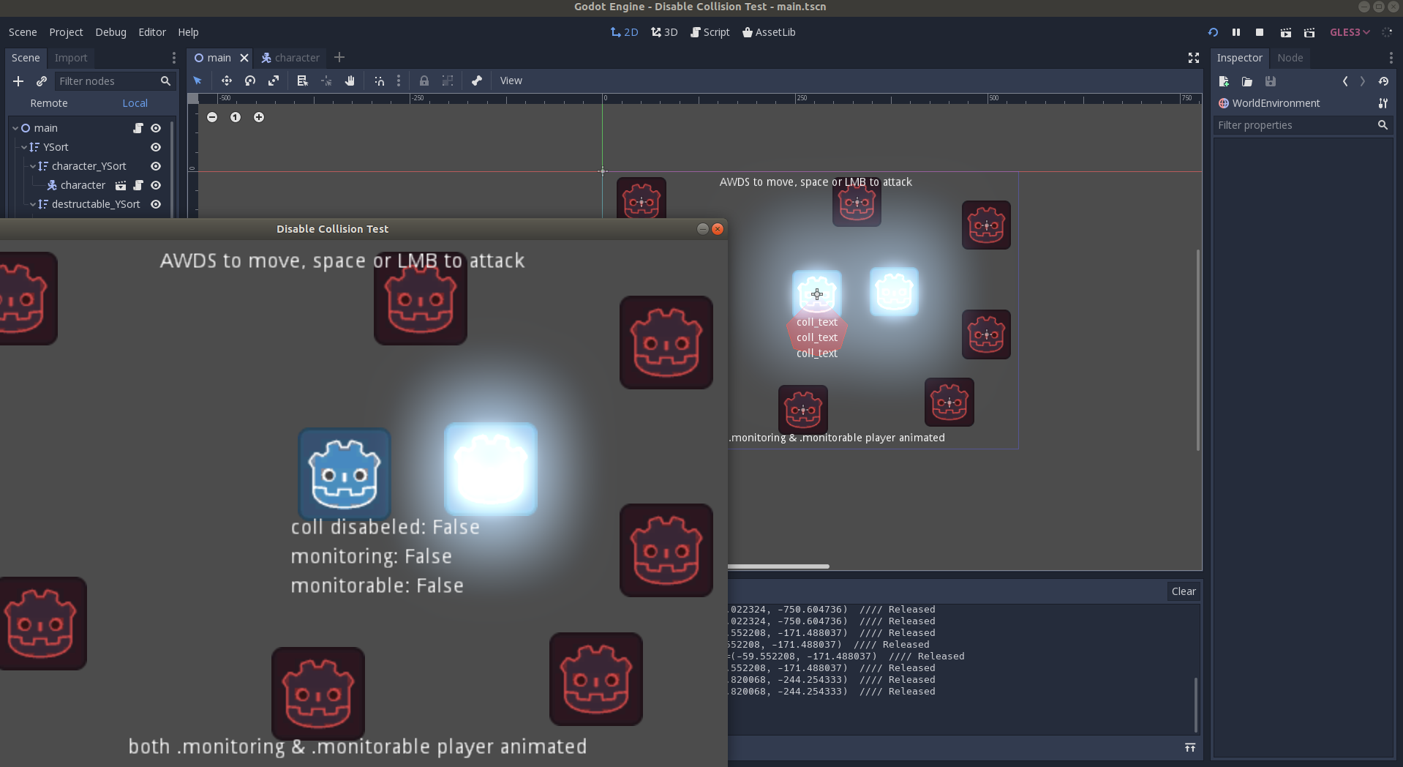
Task: Hide the destructable_YSort node
Action: [156, 204]
